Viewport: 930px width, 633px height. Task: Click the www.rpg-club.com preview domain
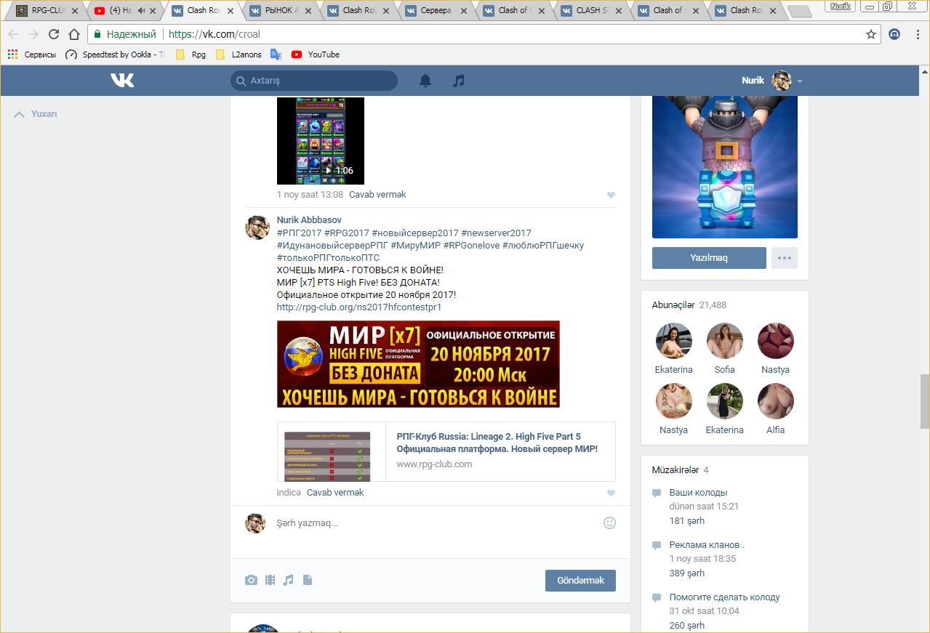(x=434, y=464)
